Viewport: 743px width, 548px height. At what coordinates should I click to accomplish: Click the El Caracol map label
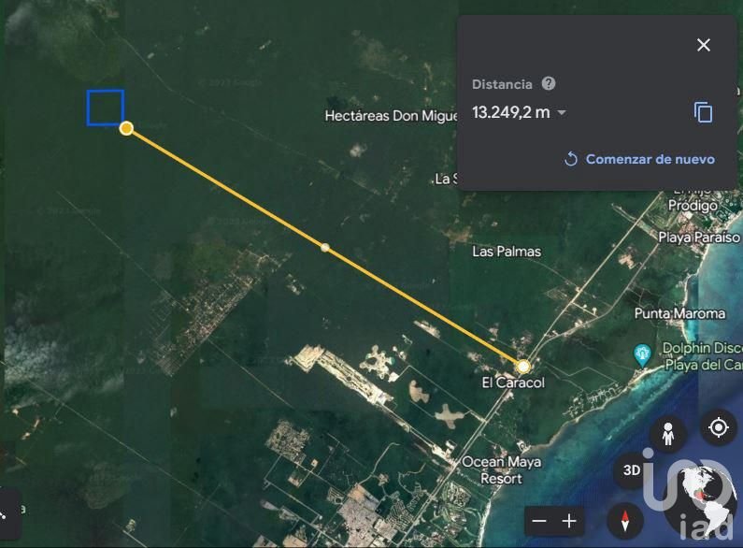(513, 382)
